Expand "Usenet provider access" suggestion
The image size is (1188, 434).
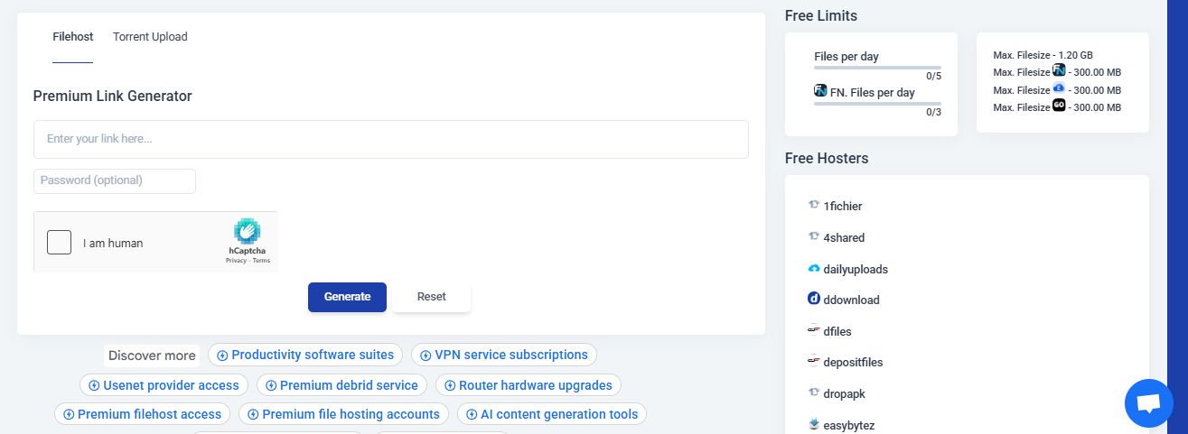164,385
